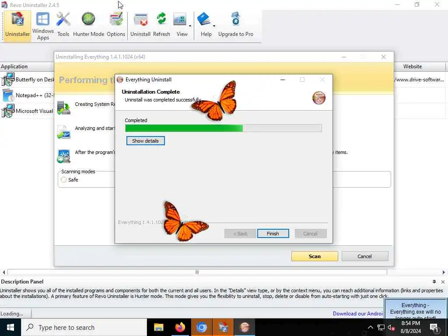Click the taskbar search box
Viewport: 448px width, 336px height.
(x=84, y=327)
